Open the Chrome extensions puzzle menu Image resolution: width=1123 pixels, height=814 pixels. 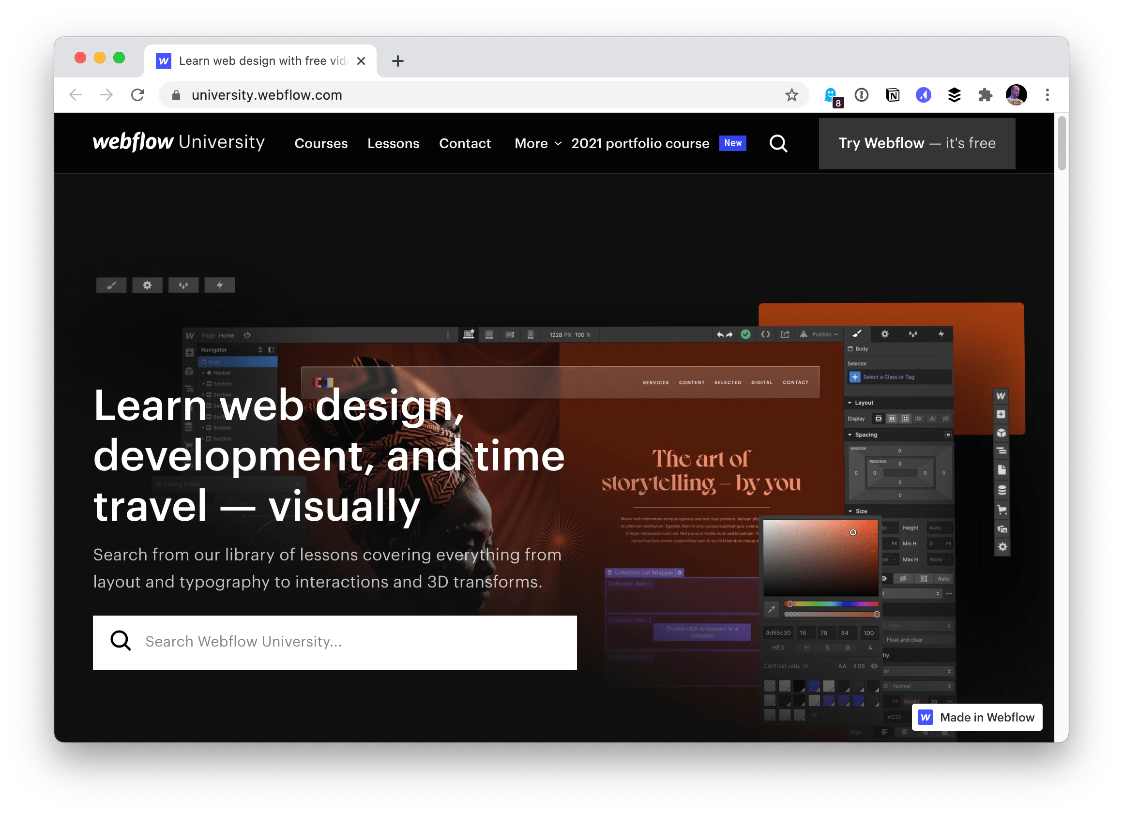point(985,94)
